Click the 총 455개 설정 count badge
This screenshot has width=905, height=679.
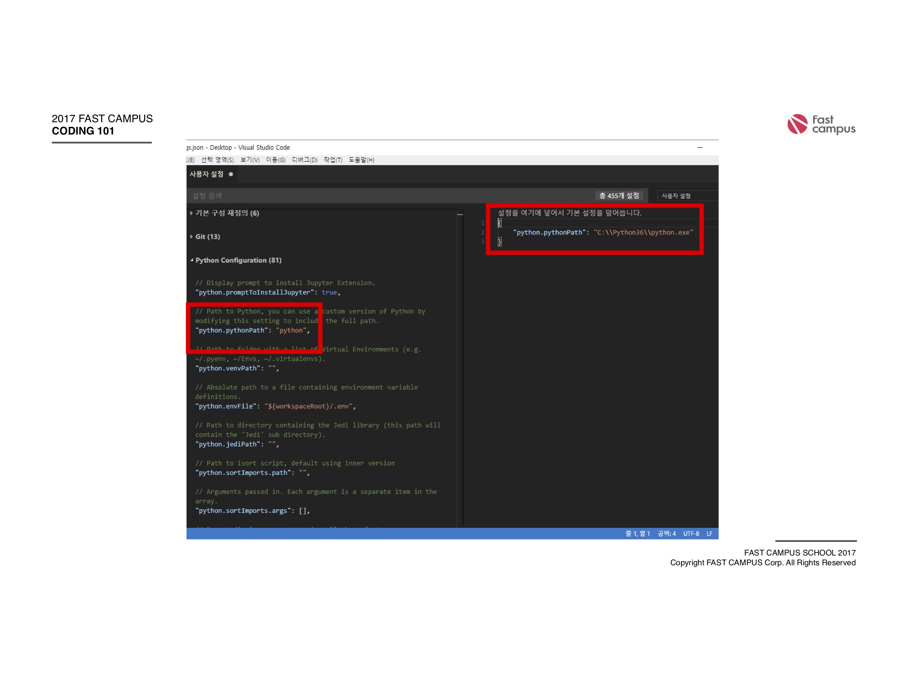coord(619,196)
